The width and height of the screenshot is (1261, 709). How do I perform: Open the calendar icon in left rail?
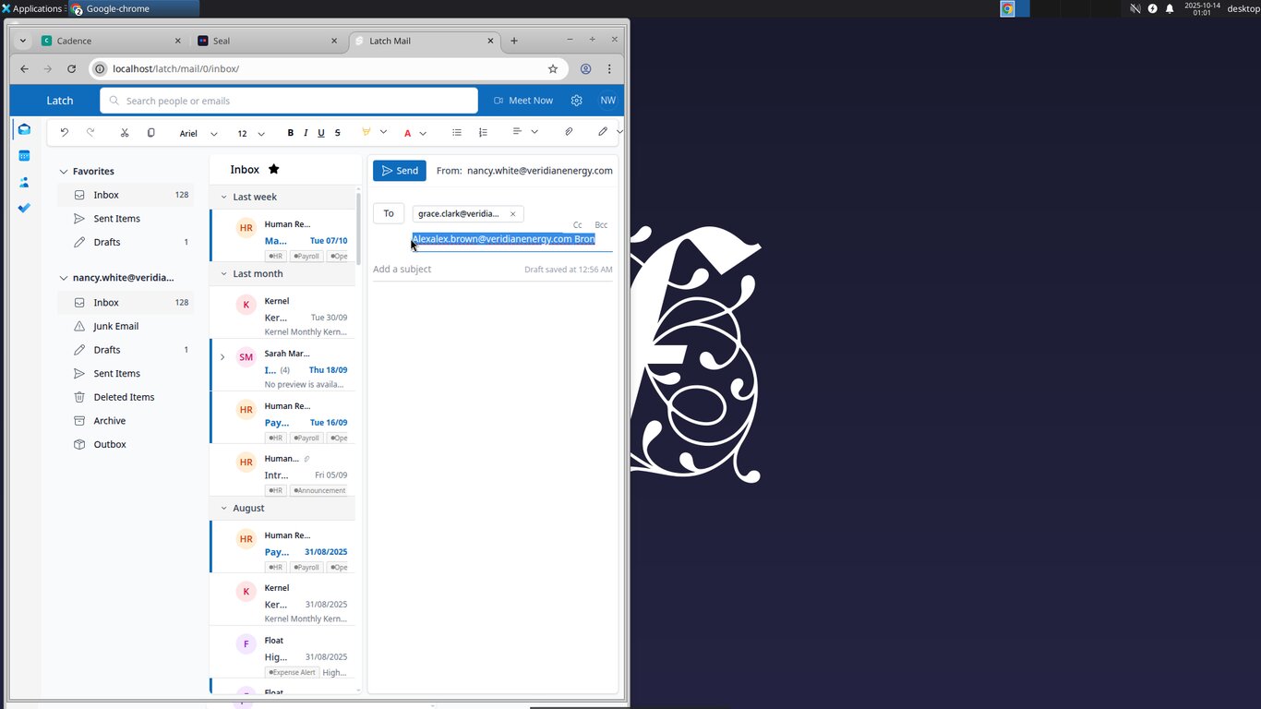25,156
